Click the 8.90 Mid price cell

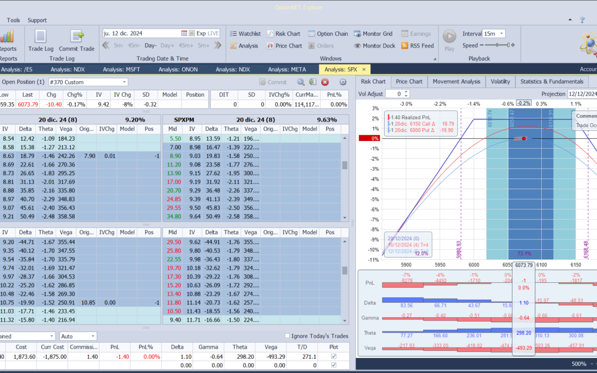click(175, 156)
